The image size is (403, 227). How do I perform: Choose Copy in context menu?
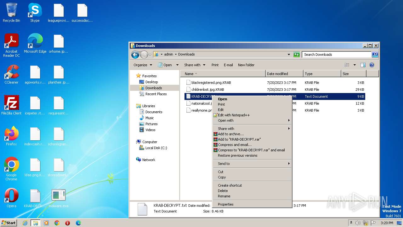point(253,177)
